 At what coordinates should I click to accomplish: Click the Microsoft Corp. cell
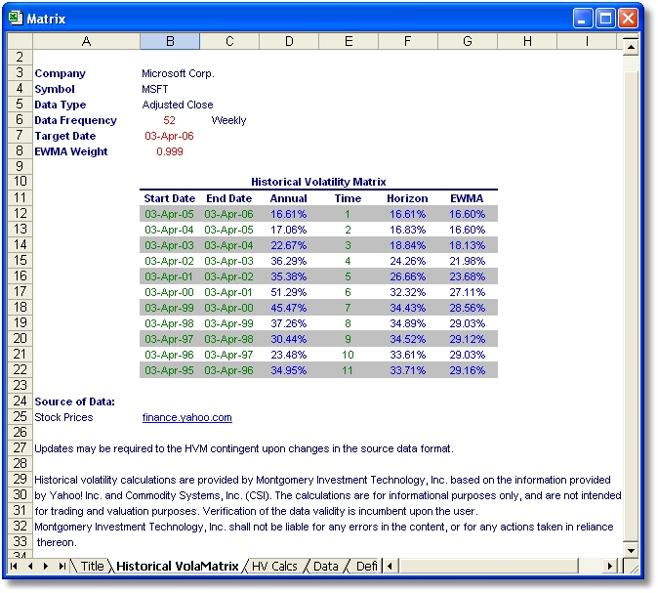point(178,73)
